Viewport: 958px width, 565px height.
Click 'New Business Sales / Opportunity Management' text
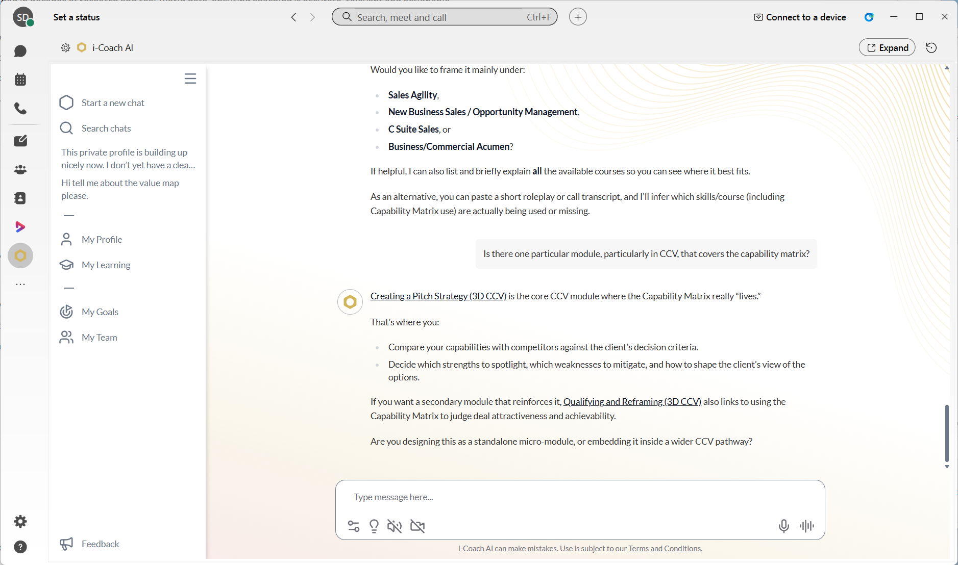click(483, 112)
